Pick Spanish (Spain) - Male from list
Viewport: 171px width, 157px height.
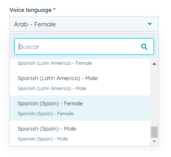[x=80, y=133]
